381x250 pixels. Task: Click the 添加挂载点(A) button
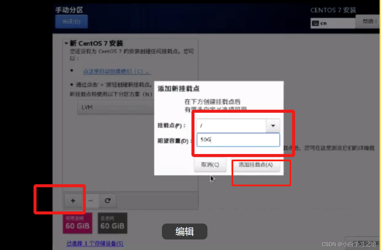(256, 165)
